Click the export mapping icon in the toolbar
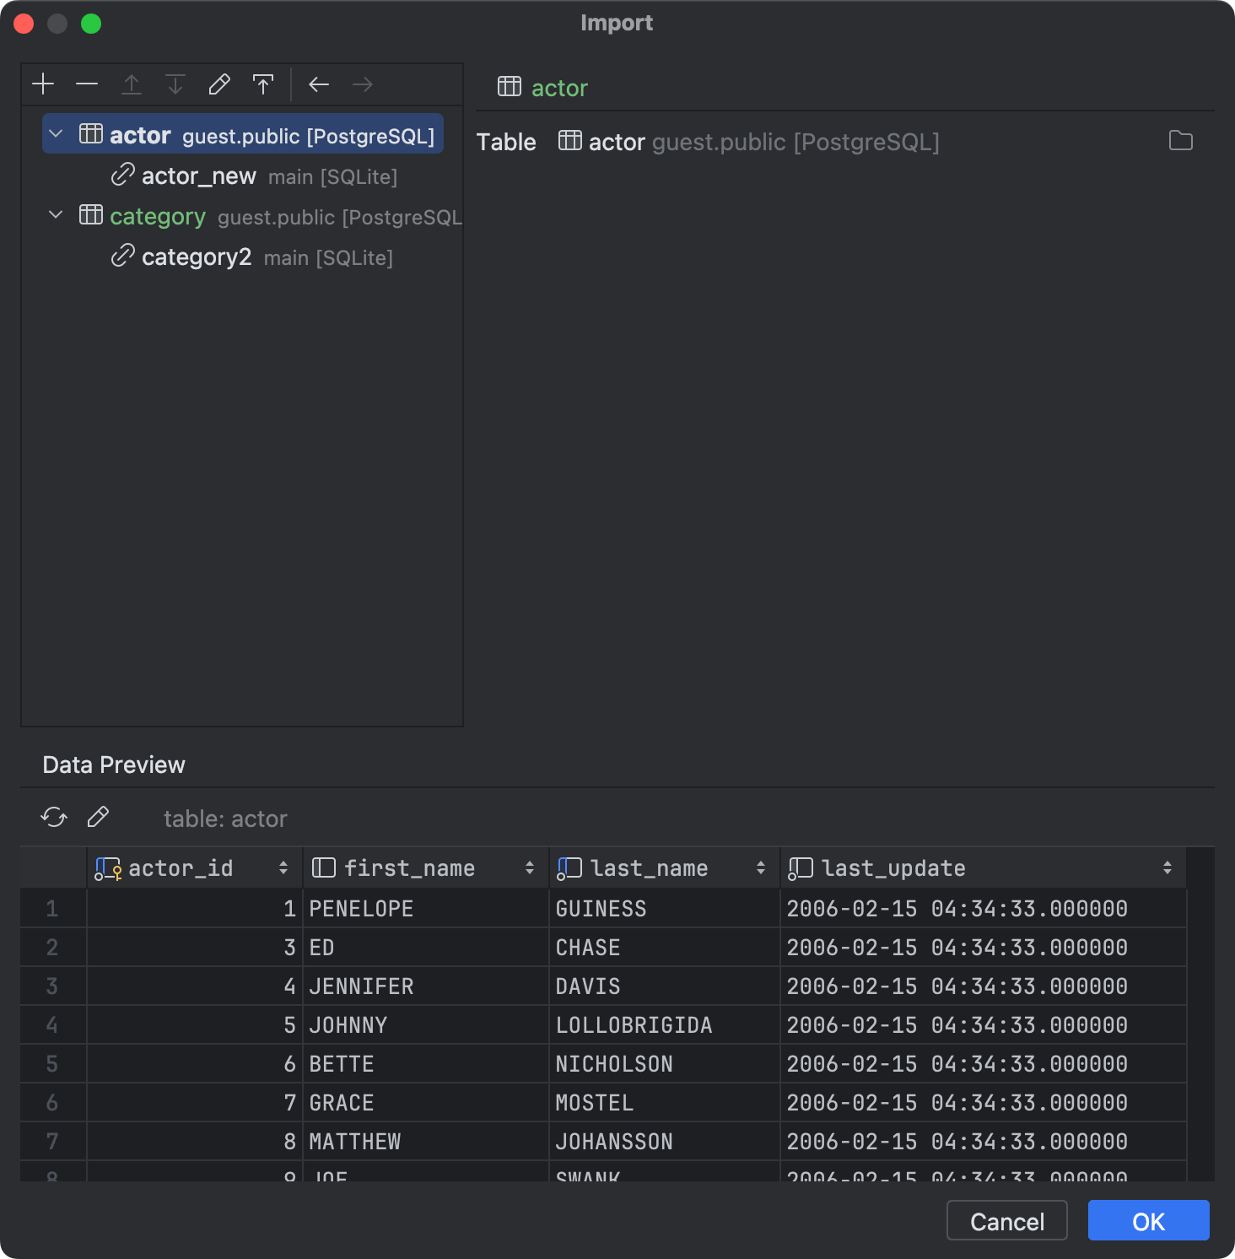 click(262, 84)
